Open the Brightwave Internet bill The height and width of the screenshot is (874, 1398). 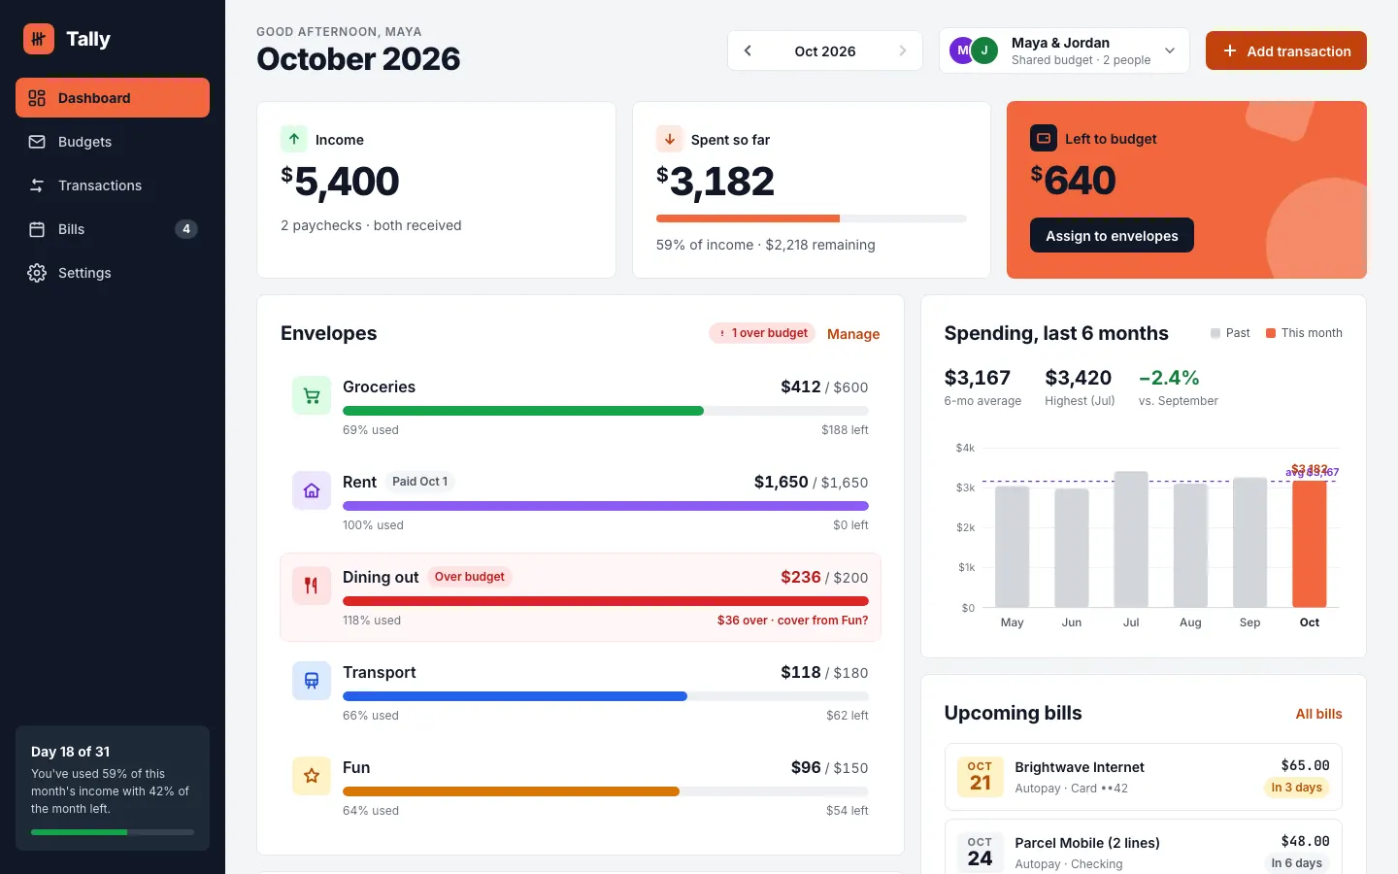point(1144,777)
